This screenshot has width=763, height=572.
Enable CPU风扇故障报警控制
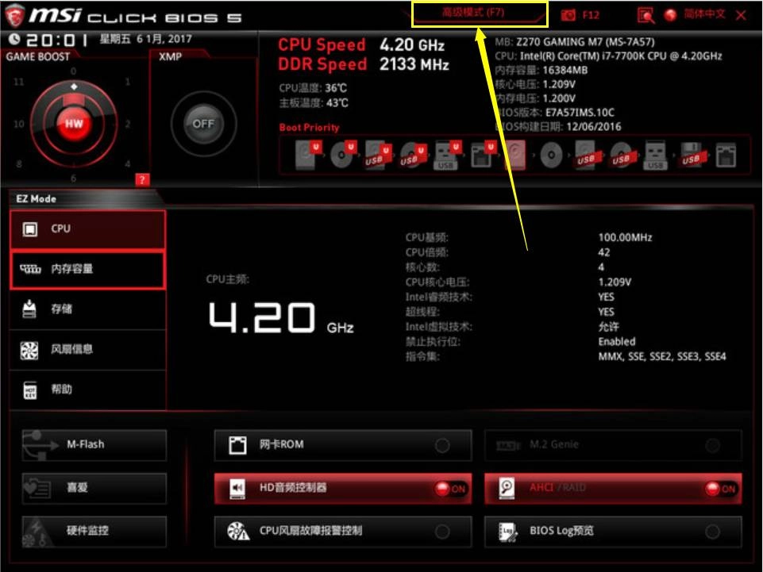pos(343,532)
